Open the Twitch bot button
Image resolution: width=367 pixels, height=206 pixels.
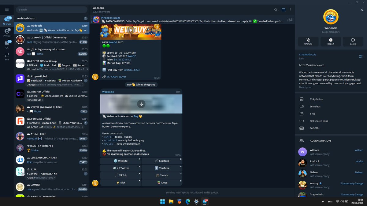pyautogui.click(x=162, y=175)
